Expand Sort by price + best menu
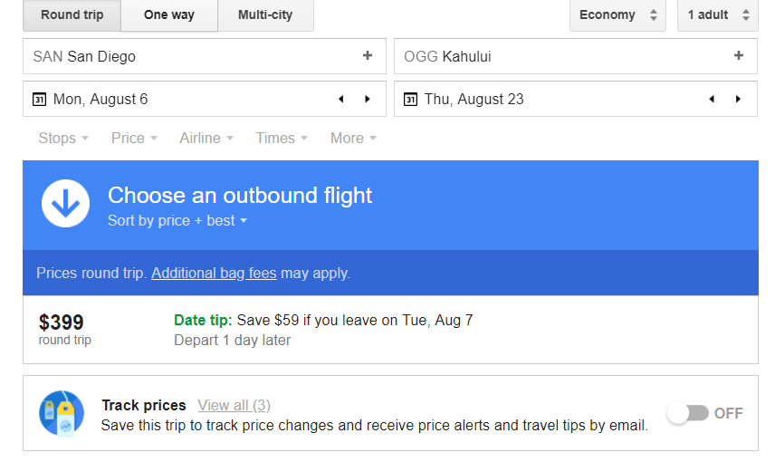This screenshot has height=462, width=775. pyautogui.click(x=177, y=220)
